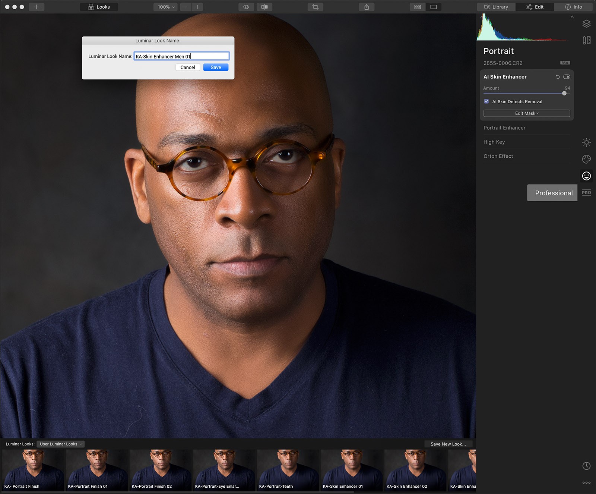Screen dimensions: 596x494
Task: Click the Layers icon in right sidebar
Action: [586, 24]
